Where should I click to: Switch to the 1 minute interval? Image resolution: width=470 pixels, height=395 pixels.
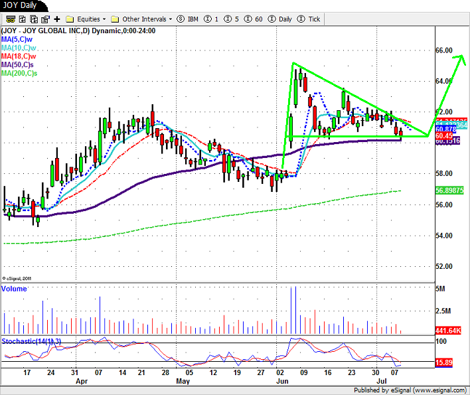pos(211,19)
